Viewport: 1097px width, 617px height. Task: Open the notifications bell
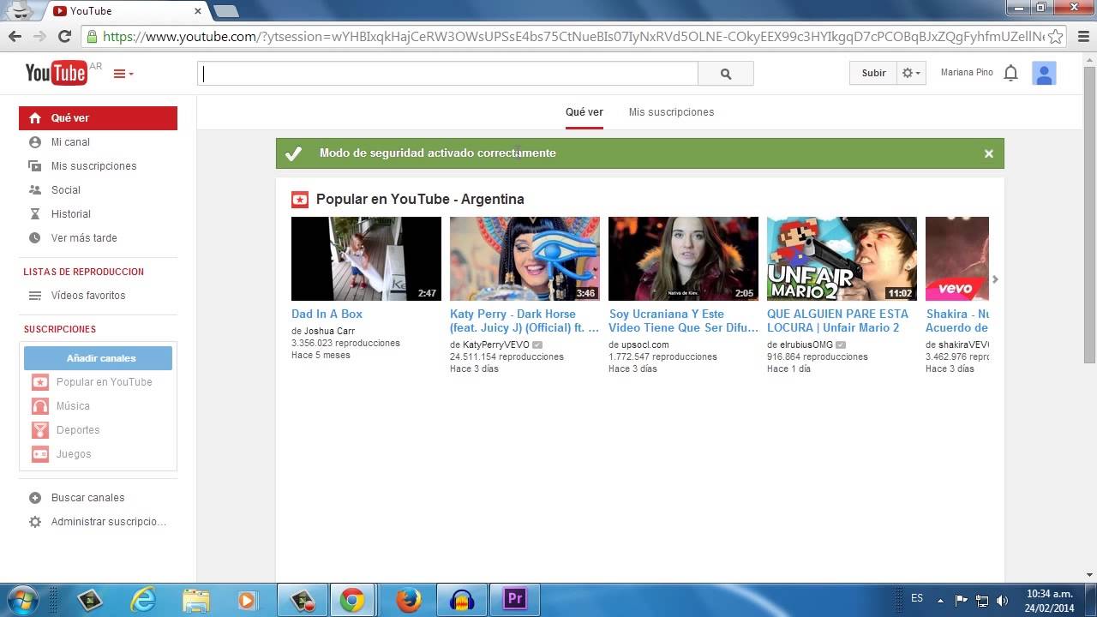(x=1010, y=73)
